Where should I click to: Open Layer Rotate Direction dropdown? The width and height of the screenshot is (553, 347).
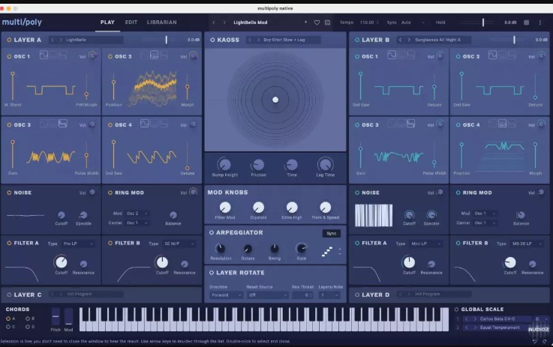point(226,295)
